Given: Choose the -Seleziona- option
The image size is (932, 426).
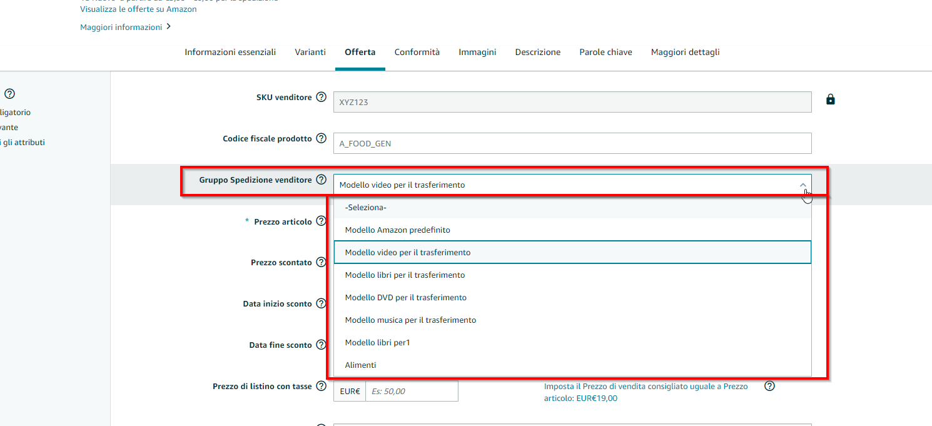Looking at the screenshot, I should coord(572,207).
